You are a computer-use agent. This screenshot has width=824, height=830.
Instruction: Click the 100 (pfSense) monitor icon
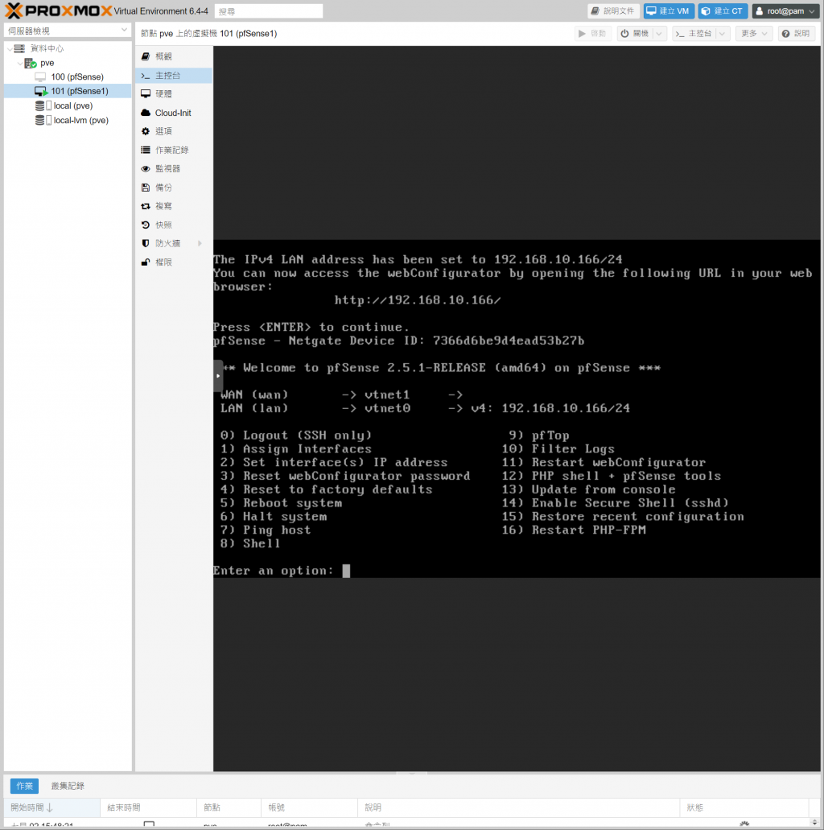tap(40, 77)
